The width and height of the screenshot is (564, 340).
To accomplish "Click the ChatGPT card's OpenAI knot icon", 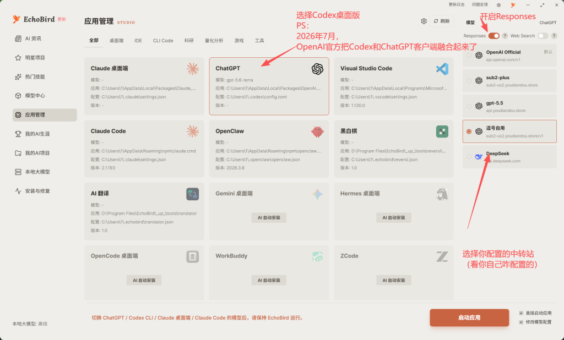I will click(317, 69).
